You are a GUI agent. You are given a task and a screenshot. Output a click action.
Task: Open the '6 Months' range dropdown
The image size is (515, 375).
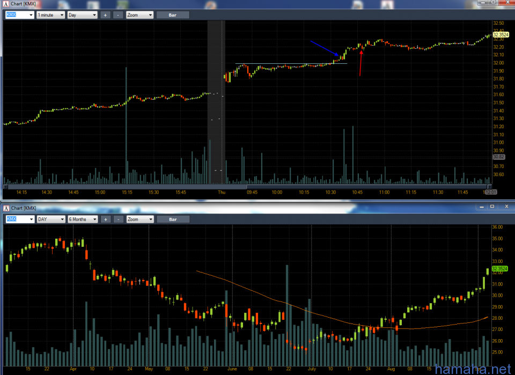click(x=83, y=219)
